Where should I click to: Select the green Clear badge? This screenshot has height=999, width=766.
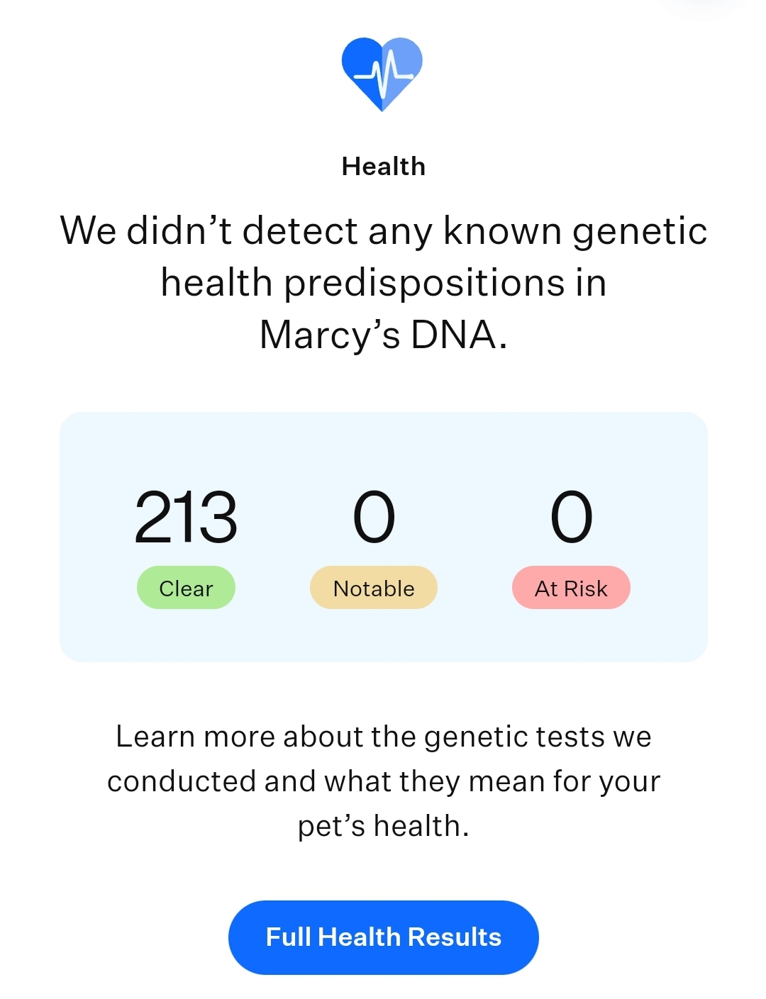(x=186, y=588)
